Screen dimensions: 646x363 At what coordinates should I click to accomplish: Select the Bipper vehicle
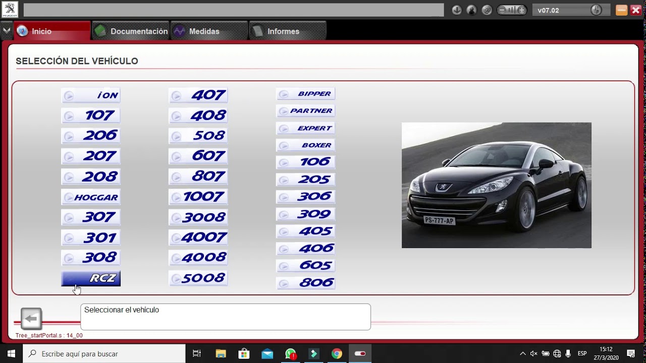tap(306, 94)
